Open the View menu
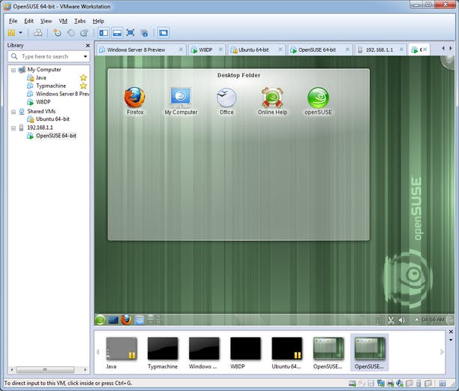This screenshot has width=459, height=391. pos(46,21)
